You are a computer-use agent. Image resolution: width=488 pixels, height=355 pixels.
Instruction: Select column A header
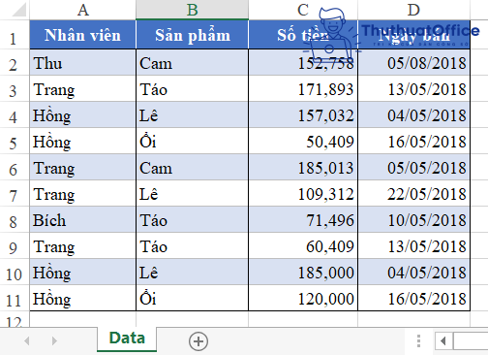[x=83, y=10]
